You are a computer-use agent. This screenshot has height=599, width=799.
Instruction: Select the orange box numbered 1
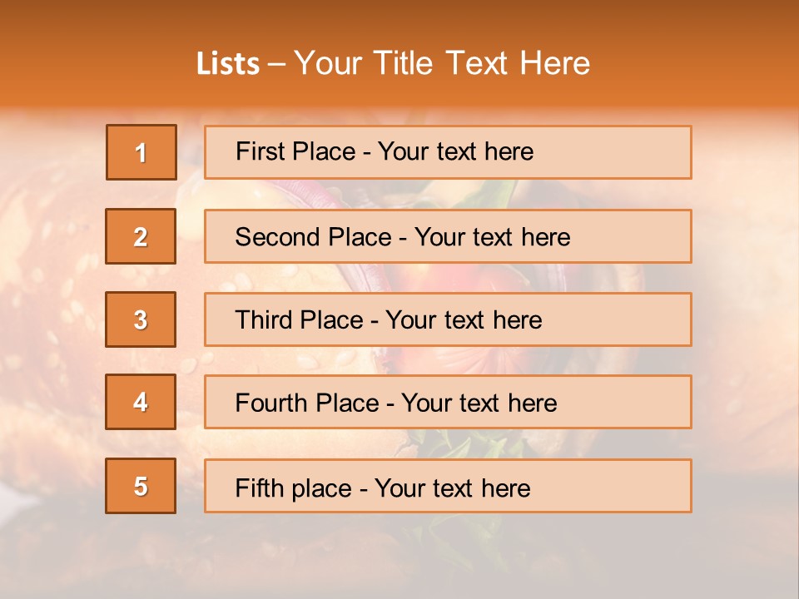pos(141,152)
